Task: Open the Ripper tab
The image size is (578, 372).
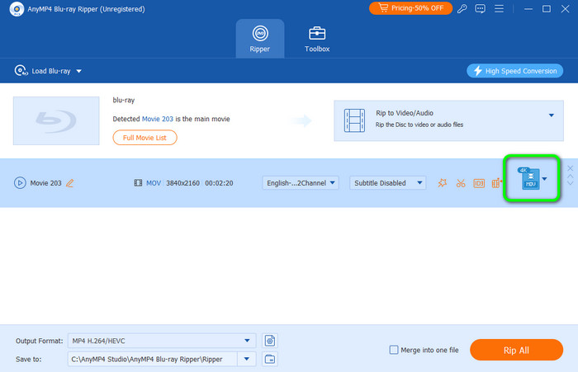Action: click(x=260, y=39)
